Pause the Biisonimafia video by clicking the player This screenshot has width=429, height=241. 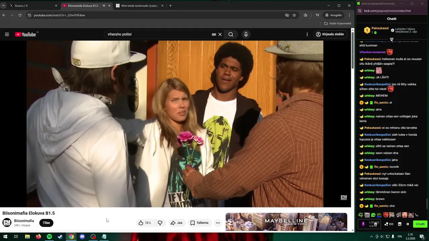[175, 124]
